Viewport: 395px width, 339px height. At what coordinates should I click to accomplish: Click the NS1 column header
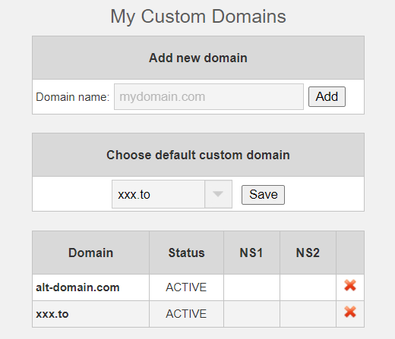(x=251, y=253)
